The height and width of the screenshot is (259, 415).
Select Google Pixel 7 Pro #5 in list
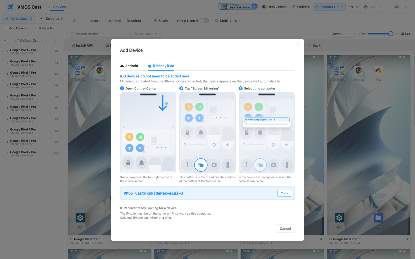point(32,97)
